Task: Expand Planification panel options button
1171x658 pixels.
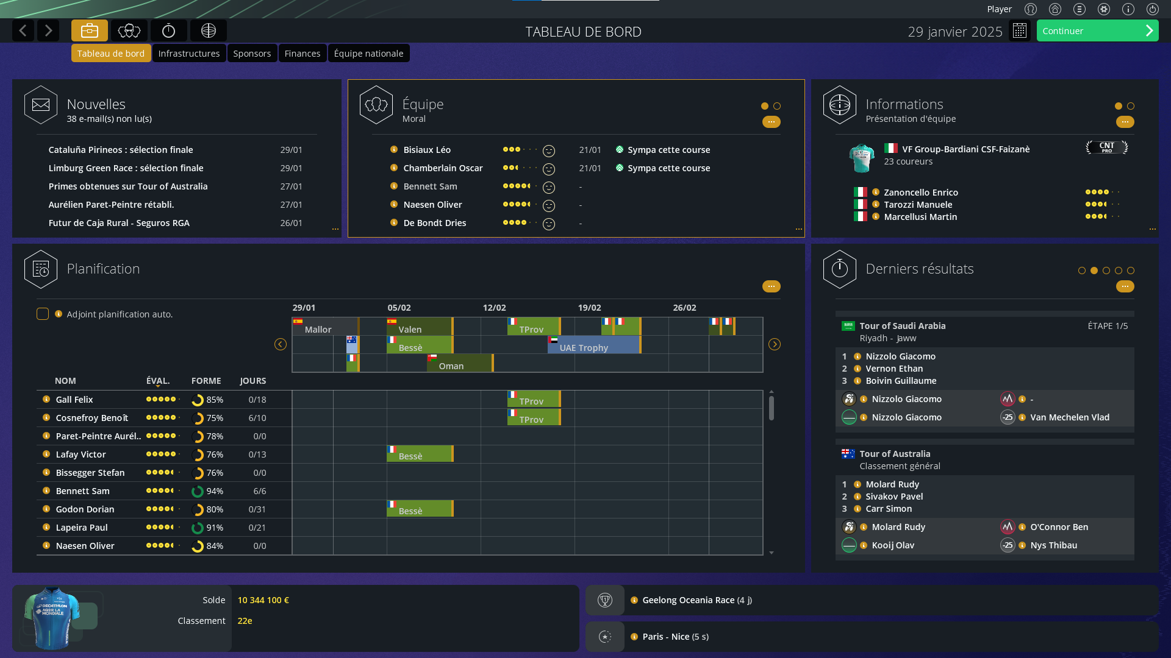Action: (x=772, y=286)
